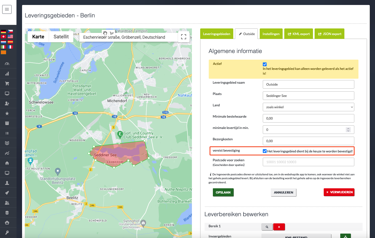This screenshot has width=375, height=238.
Task: Select the Swiss flag language option
Action: coord(4,36)
